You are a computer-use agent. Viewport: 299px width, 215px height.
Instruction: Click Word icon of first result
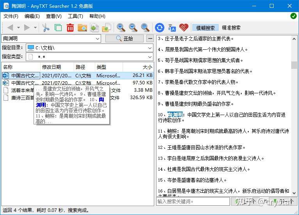click(6, 75)
